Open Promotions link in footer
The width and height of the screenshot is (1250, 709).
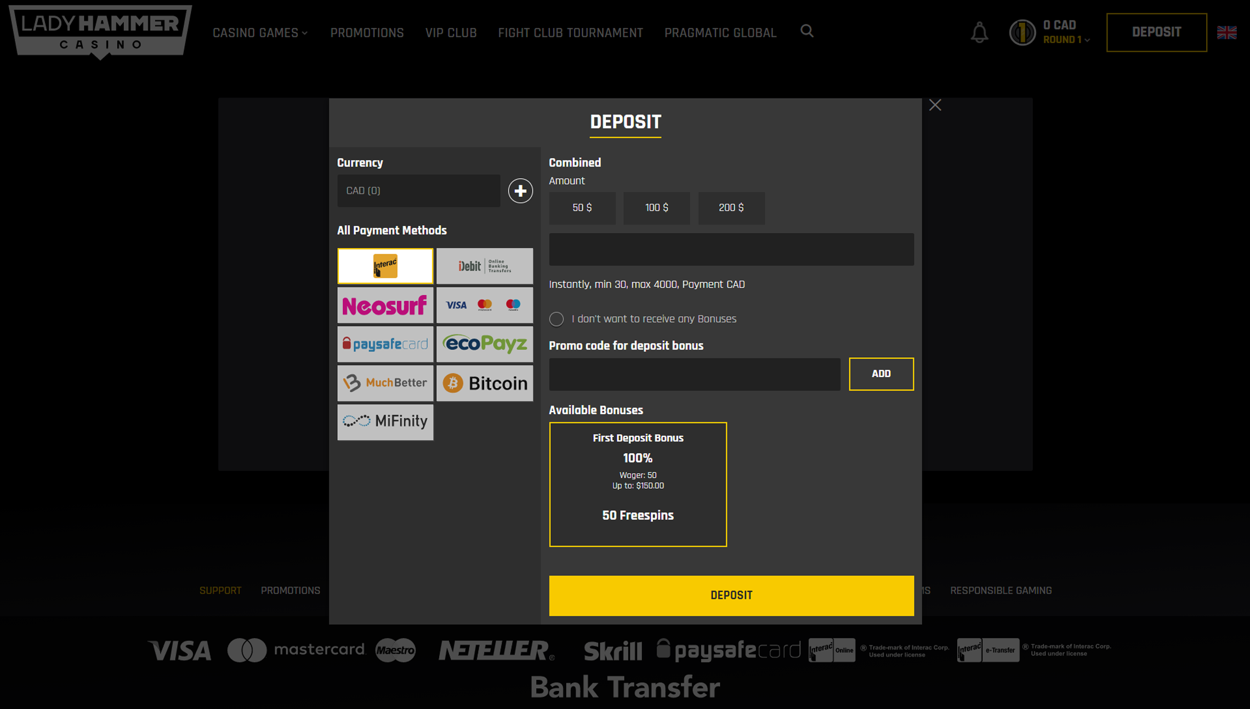pos(290,591)
